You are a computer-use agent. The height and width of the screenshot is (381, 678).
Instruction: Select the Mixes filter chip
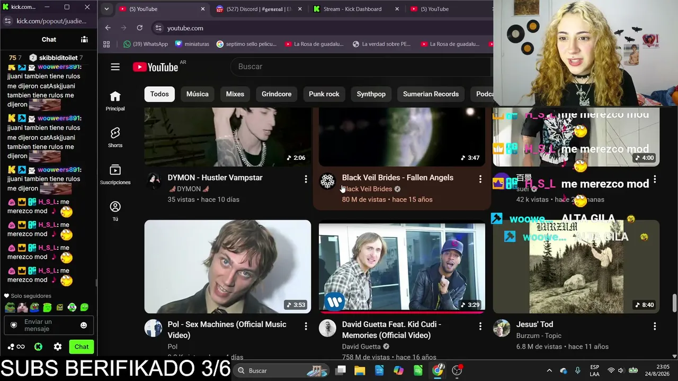235,94
